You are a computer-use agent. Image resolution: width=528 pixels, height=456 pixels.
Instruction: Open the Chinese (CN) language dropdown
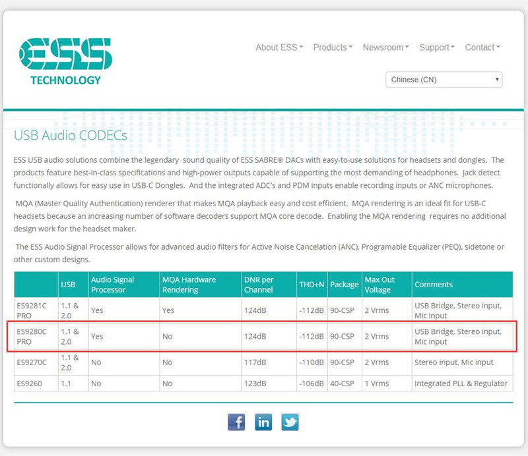444,80
